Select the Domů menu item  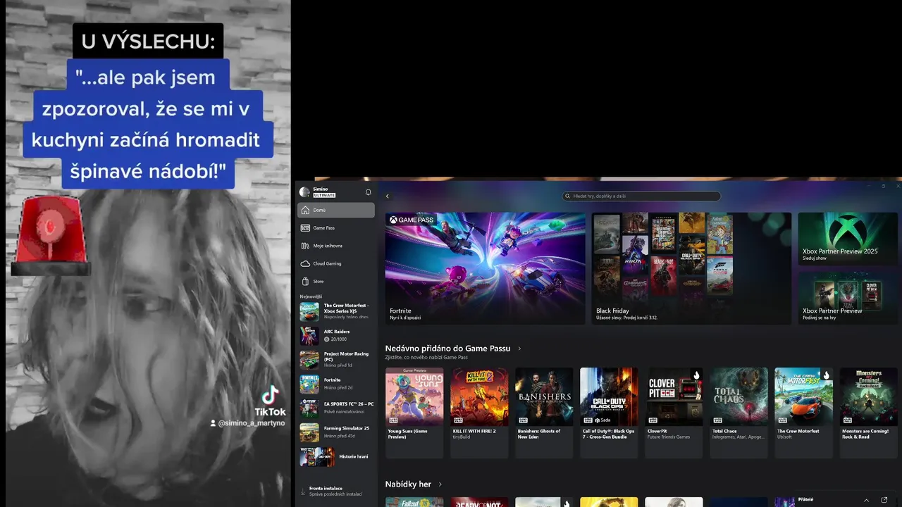336,210
